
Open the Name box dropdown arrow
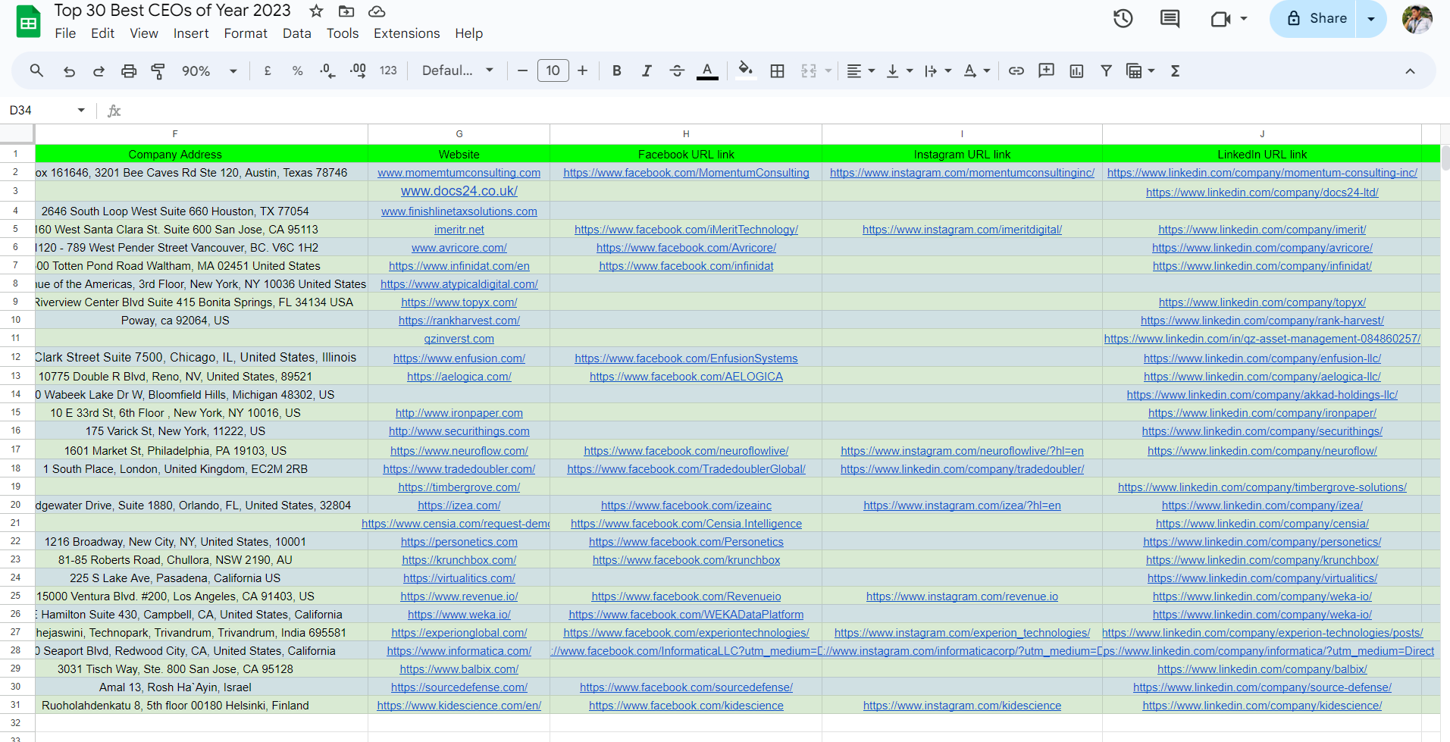click(x=81, y=110)
